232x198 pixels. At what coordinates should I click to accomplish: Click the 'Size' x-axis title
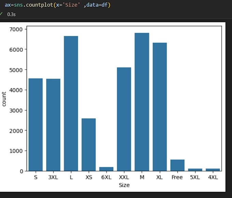(124, 185)
